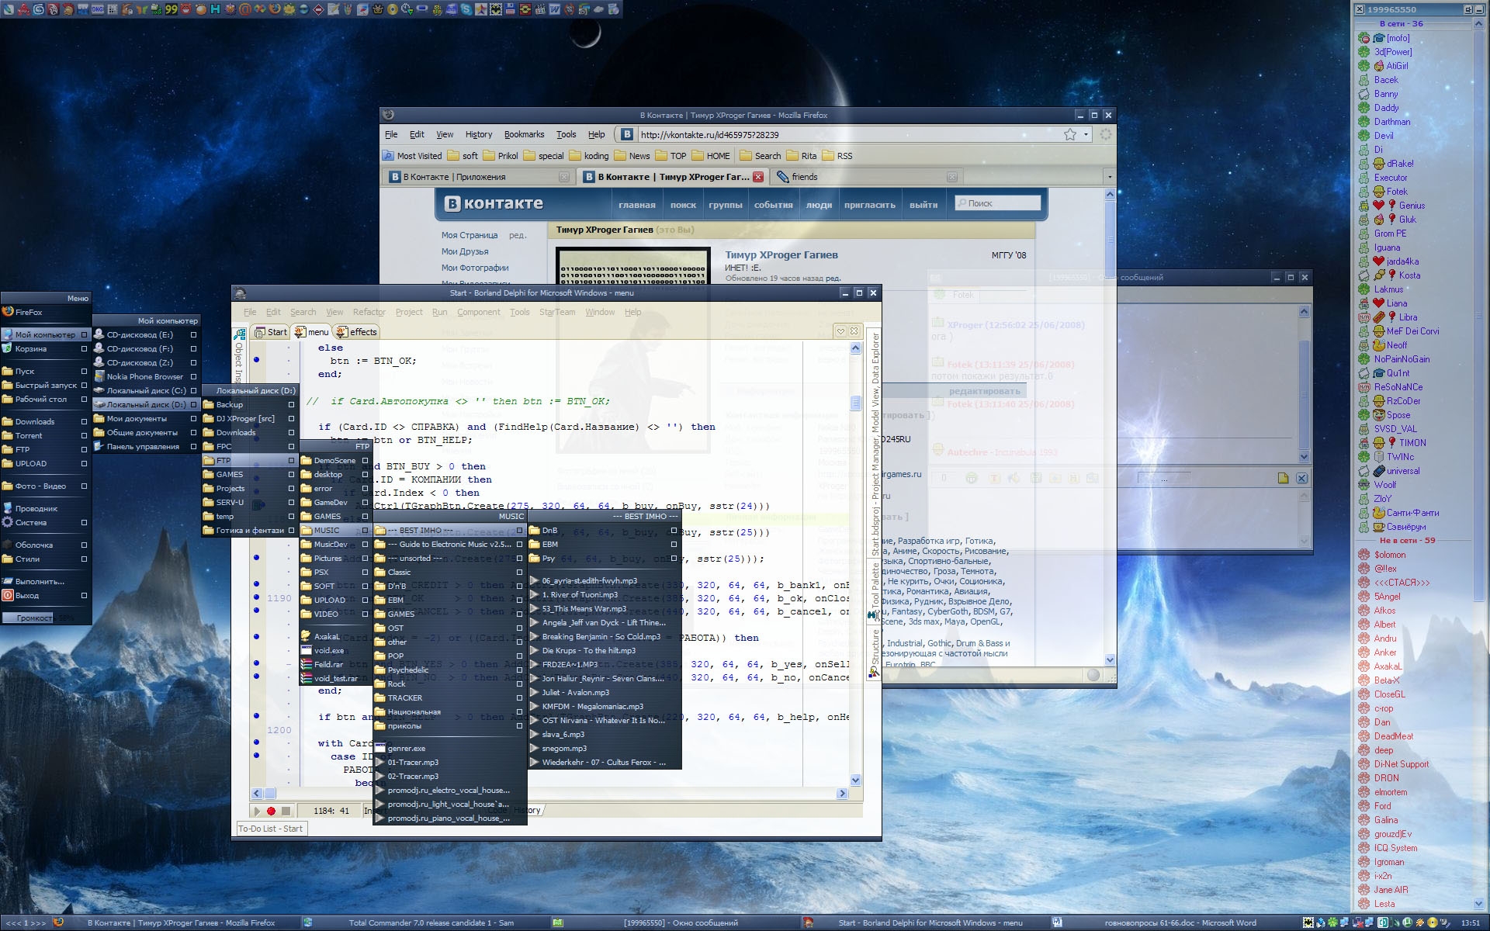Play slava_6.mp3 from BEST IMHO list
Viewport: 1490px width, 931px height.
click(604, 735)
